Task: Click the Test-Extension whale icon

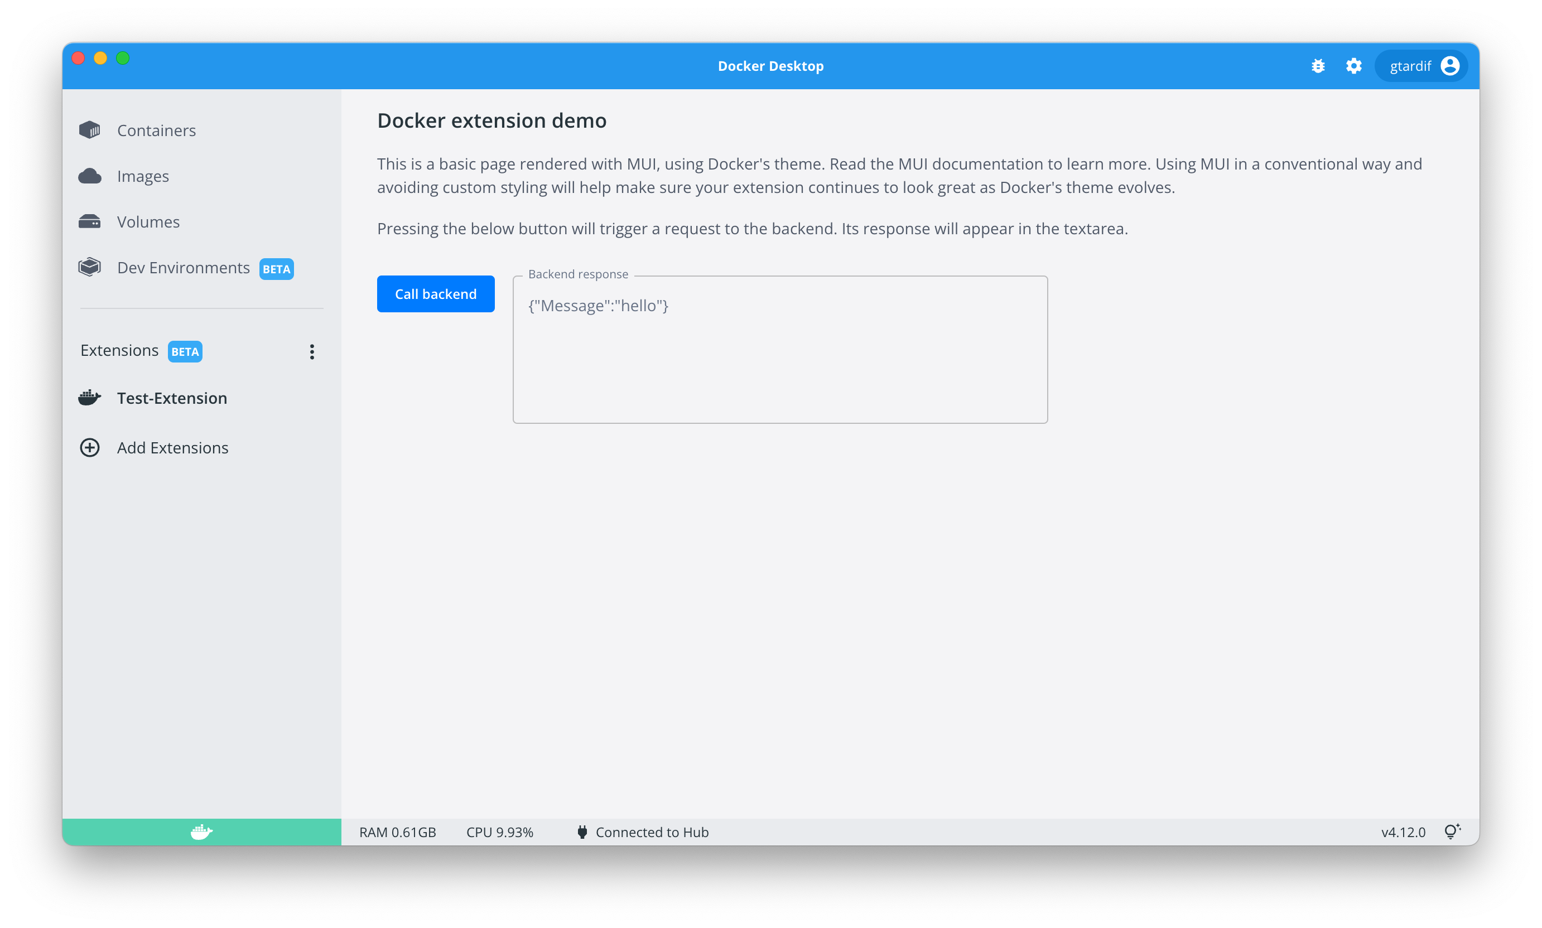Action: [x=89, y=398]
